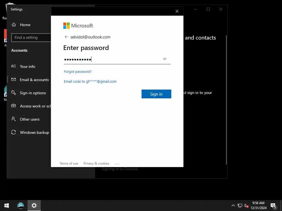The height and width of the screenshot is (211, 282).
Task: Click the Other users person-plus icon
Action: 13,119
